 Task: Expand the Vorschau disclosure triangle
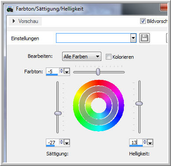tap(14, 21)
